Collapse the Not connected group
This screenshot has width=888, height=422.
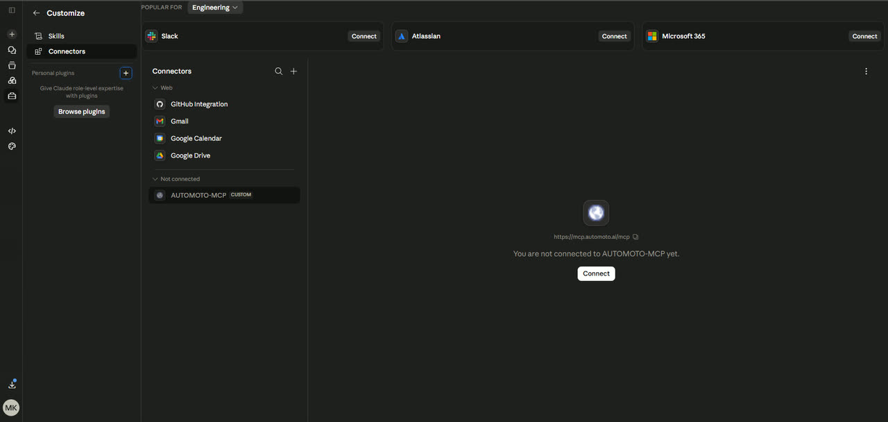tap(176, 179)
